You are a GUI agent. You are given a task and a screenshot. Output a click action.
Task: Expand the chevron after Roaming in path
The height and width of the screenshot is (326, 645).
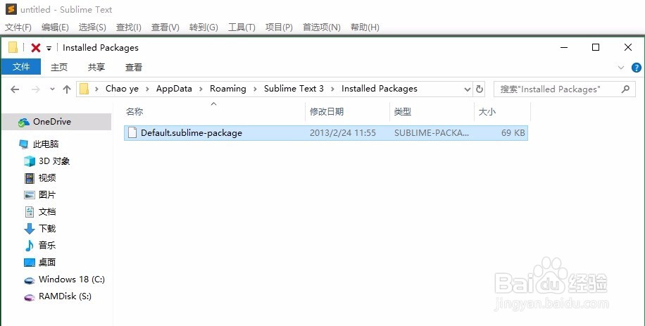(x=255, y=89)
